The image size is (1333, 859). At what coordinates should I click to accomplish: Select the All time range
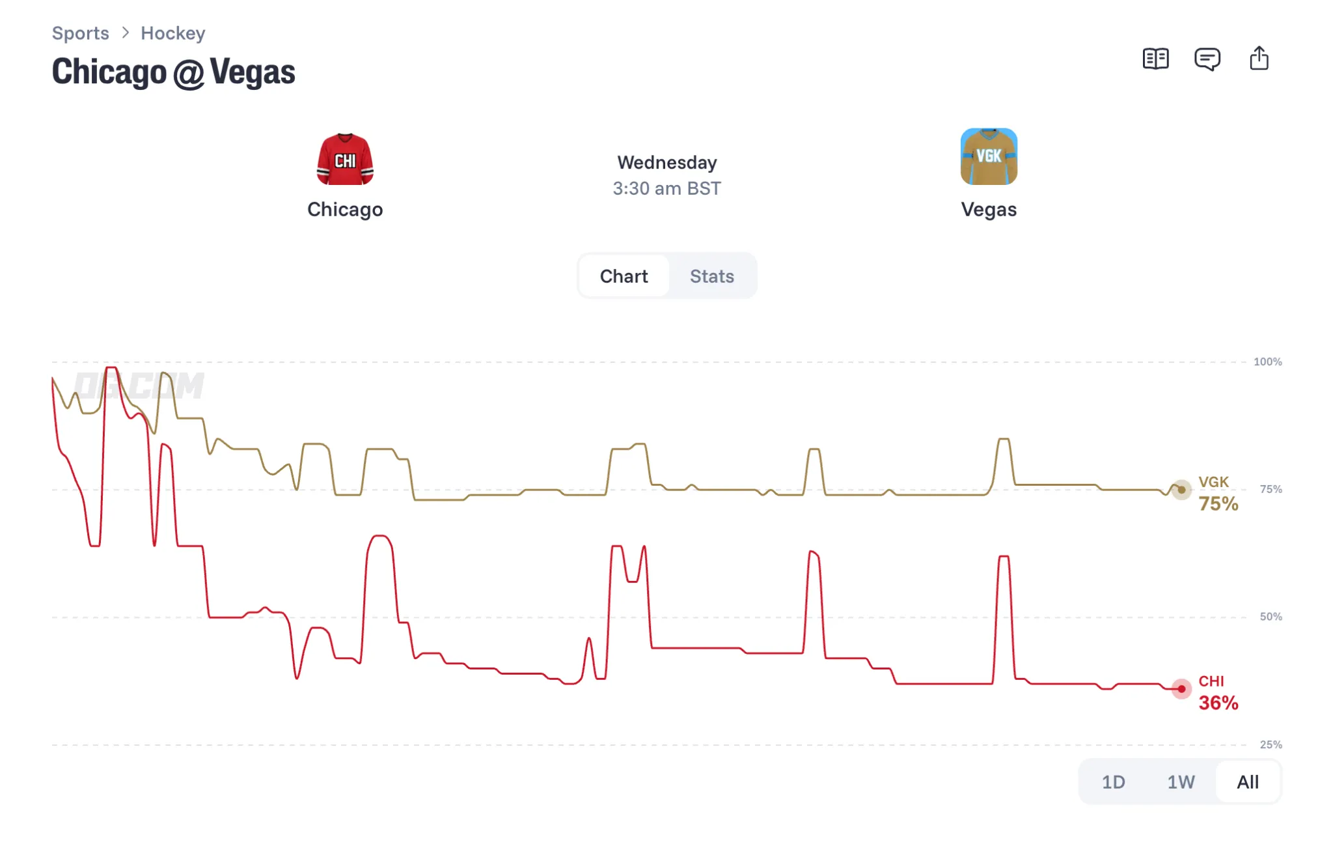pos(1247,782)
